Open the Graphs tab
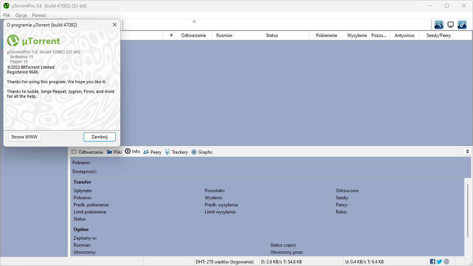 (x=202, y=152)
